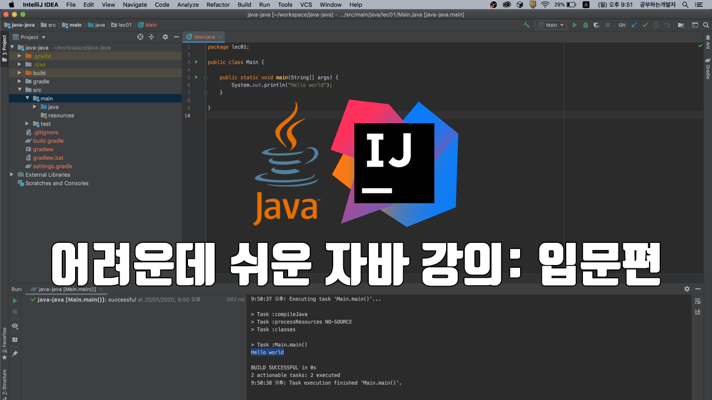Open the Gradle tool window
712x400 pixels.
pos(708,68)
